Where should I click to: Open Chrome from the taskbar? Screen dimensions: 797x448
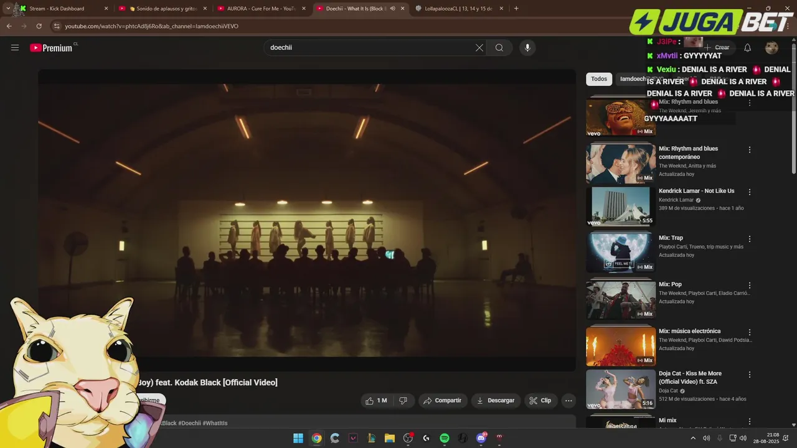point(316,438)
